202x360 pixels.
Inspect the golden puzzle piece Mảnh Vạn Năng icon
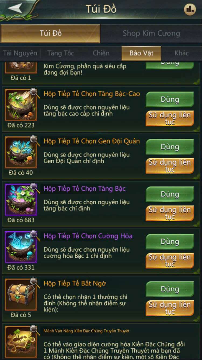21,342
